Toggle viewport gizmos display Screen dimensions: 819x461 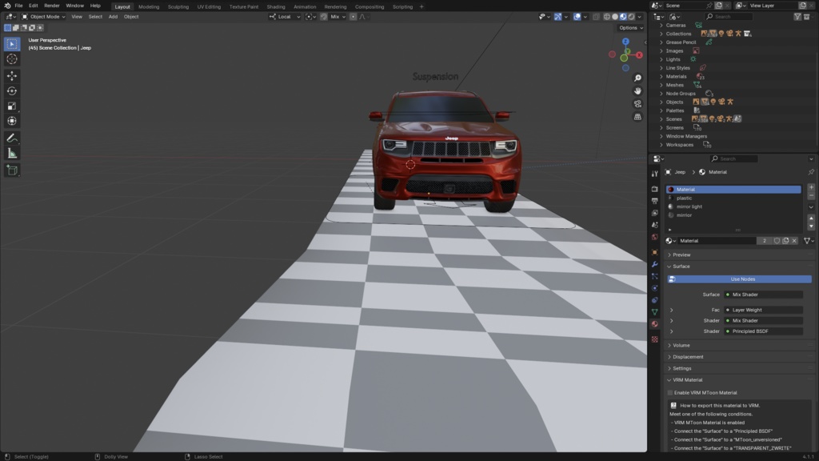tap(557, 17)
